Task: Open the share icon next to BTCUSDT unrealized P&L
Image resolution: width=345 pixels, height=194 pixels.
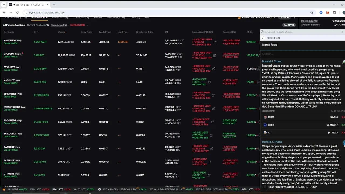Action: 215,56
